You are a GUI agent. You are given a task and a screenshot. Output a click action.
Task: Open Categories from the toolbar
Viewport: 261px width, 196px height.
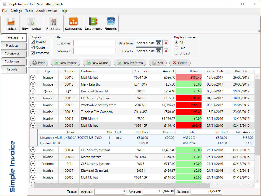pyautogui.click(x=73, y=24)
